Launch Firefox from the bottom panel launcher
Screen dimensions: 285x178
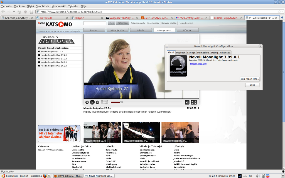click(x=45, y=176)
